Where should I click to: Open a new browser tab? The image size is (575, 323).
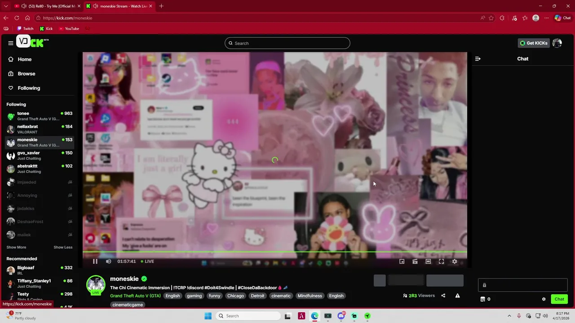point(161,6)
